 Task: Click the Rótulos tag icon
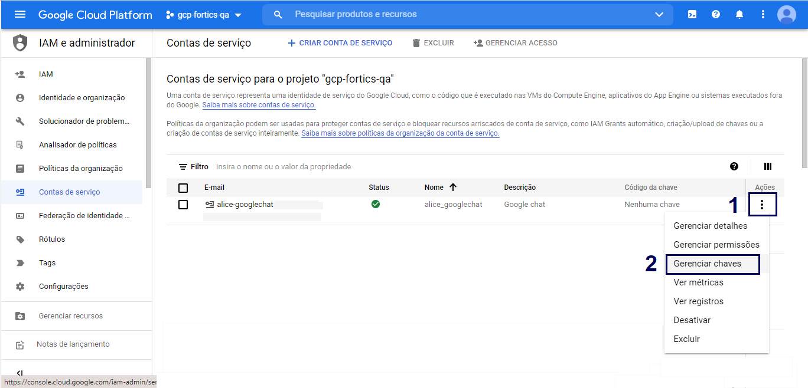20,239
